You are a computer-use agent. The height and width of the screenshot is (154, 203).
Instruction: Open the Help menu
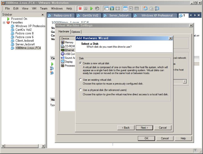pos(69,9)
